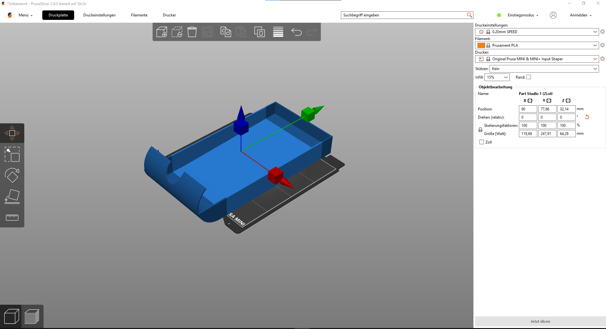
Task: Click the Add object cube icon
Action: 162,32
